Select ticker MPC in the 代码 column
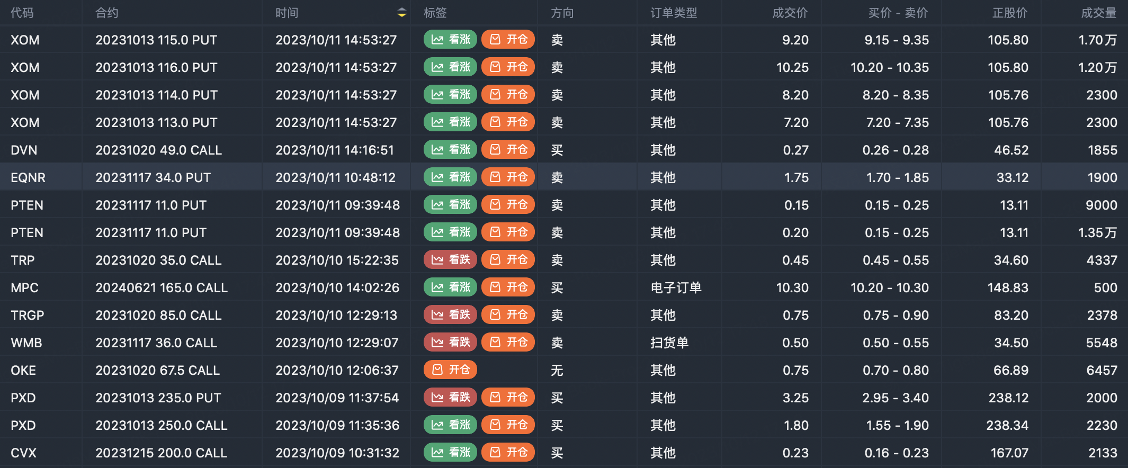Viewport: 1128px width, 468px height. click(x=24, y=287)
